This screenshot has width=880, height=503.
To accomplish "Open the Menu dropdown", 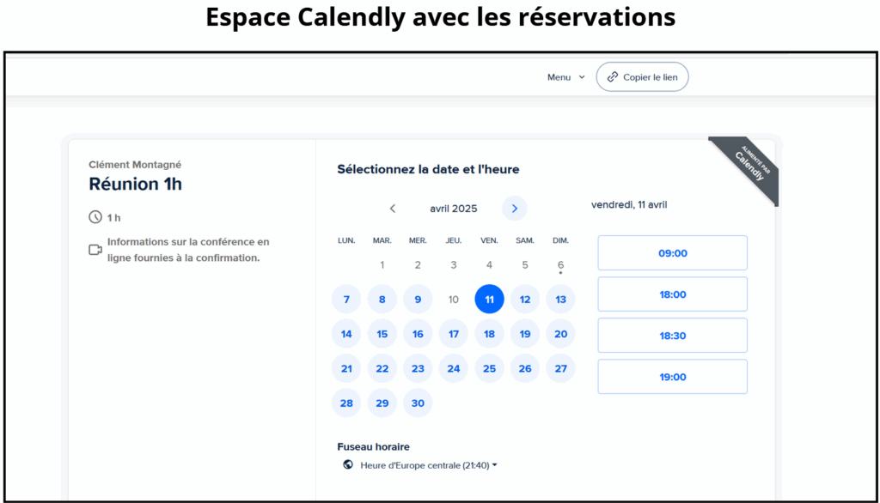I will pos(566,77).
